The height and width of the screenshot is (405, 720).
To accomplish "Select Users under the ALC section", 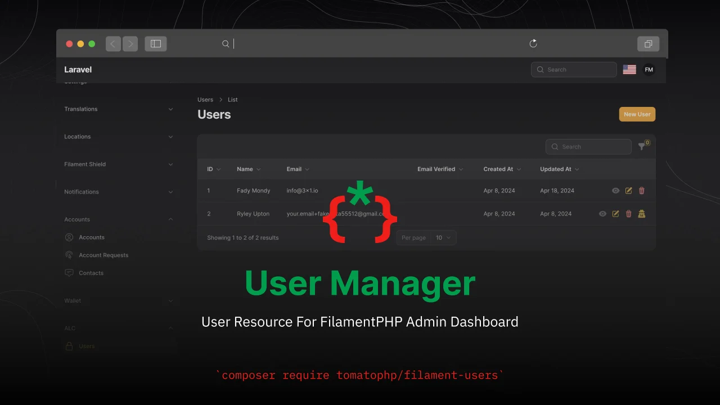I will (x=87, y=346).
